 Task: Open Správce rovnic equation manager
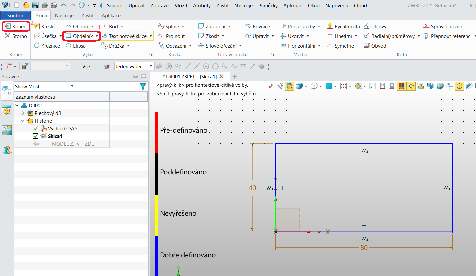click(x=443, y=26)
